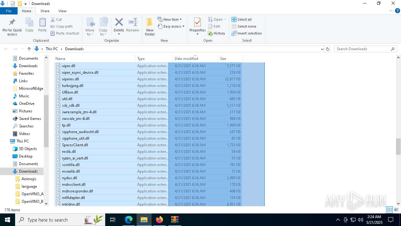This screenshot has width=401, height=226.
Task: Select Cut in Clipboard group
Action: pyautogui.click(x=56, y=19)
